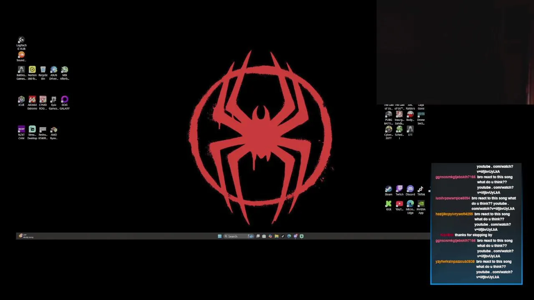Open the Windows Start button
The height and width of the screenshot is (300, 534).
point(220,236)
